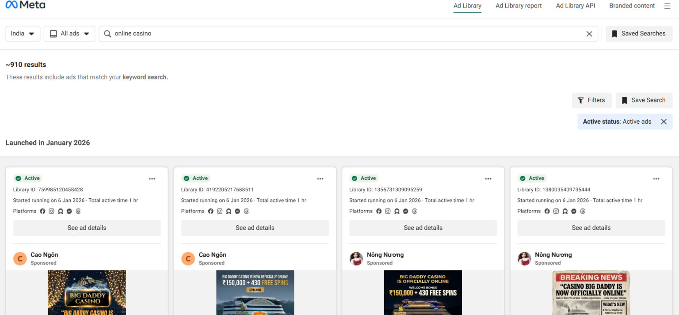The width and height of the screenshot is (679, 315).
Task: Open the hamburger menu in the top right
Action: pyautogui.click(x=668, y=6)
